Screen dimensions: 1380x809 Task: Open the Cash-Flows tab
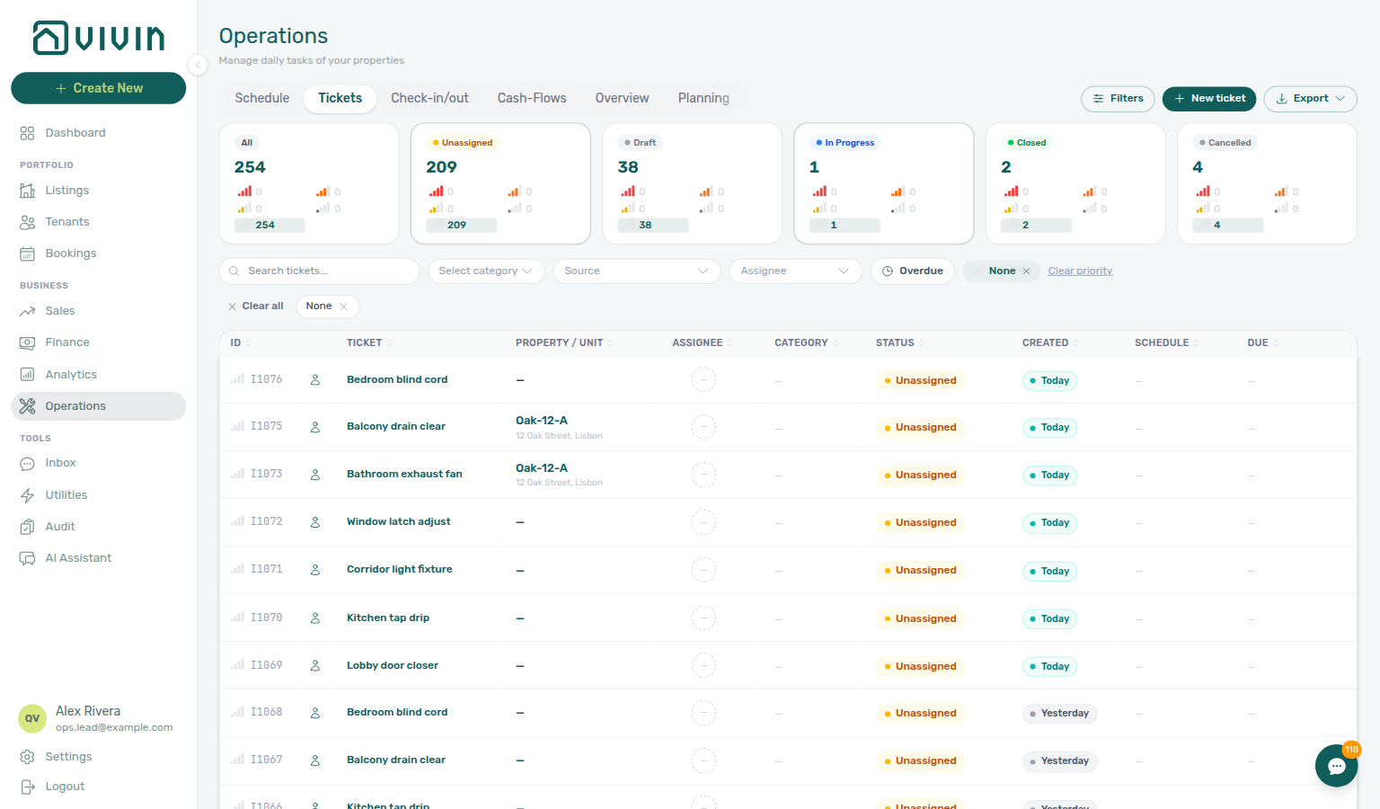pos(532,98)
